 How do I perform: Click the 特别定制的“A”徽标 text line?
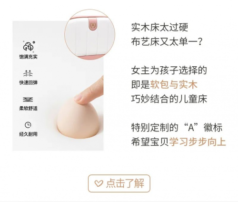coord(177,128)
